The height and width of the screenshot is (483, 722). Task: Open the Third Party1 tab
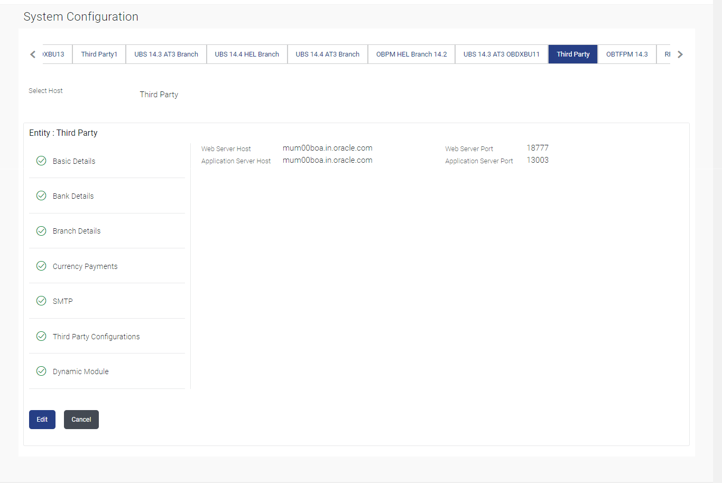point(99,54)
